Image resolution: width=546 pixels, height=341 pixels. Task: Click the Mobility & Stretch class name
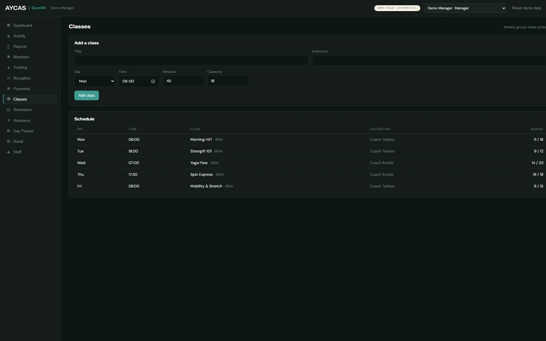pyautogui.click(x=206, y=186)
